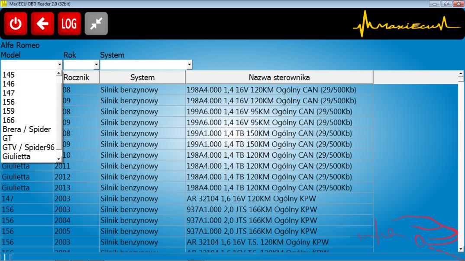
Task: Sort by Nazwa sterownika column header
Action: [279, 77]
